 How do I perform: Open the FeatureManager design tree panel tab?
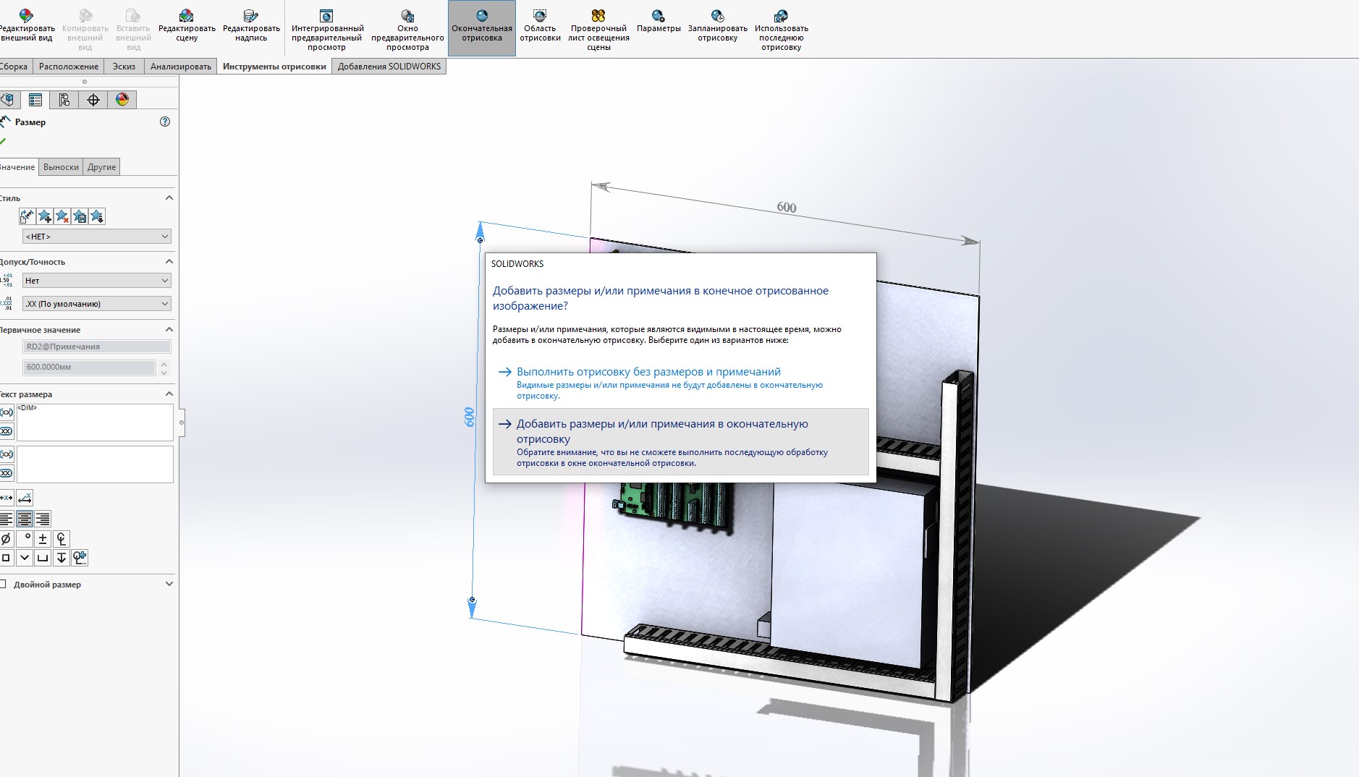(8, 100)
